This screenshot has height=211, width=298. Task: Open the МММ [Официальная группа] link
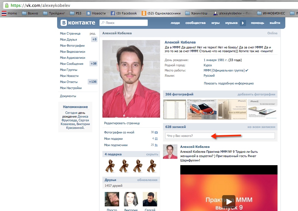224,70
